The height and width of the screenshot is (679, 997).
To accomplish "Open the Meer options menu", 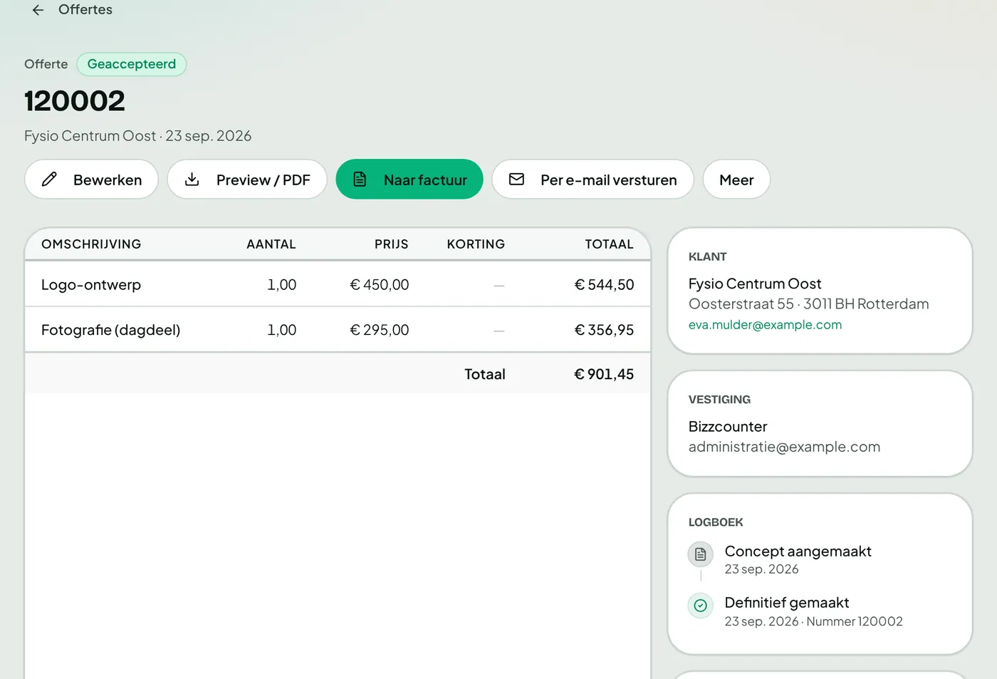I will [736, 180].
